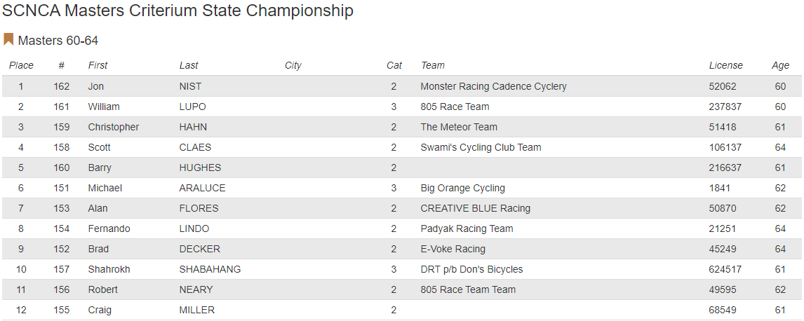The height and width of the screenshot is (321, 804).
Task: Click the SCNCA Masters Criterium State Championship title
Action: pos(178,11)
